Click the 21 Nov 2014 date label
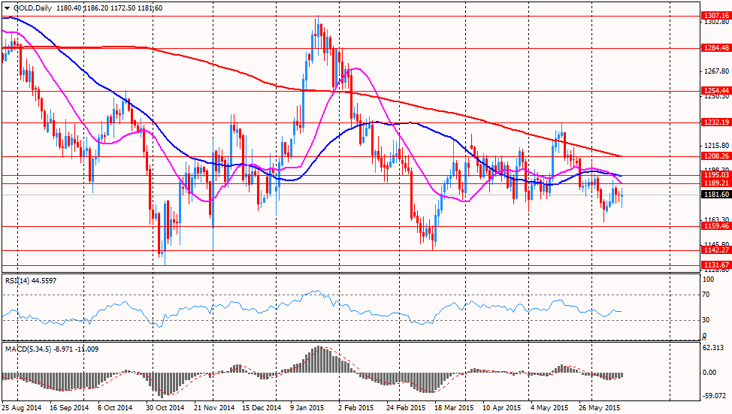Image resolution: width=732 pixels, height=414 pixels. coord(213,407)
